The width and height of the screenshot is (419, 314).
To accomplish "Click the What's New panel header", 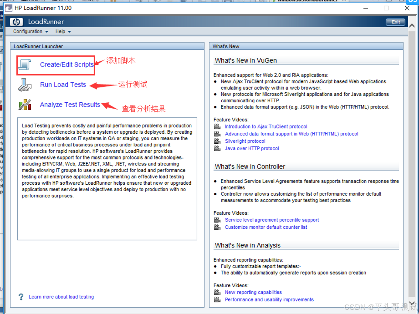I will click(306, 46).
